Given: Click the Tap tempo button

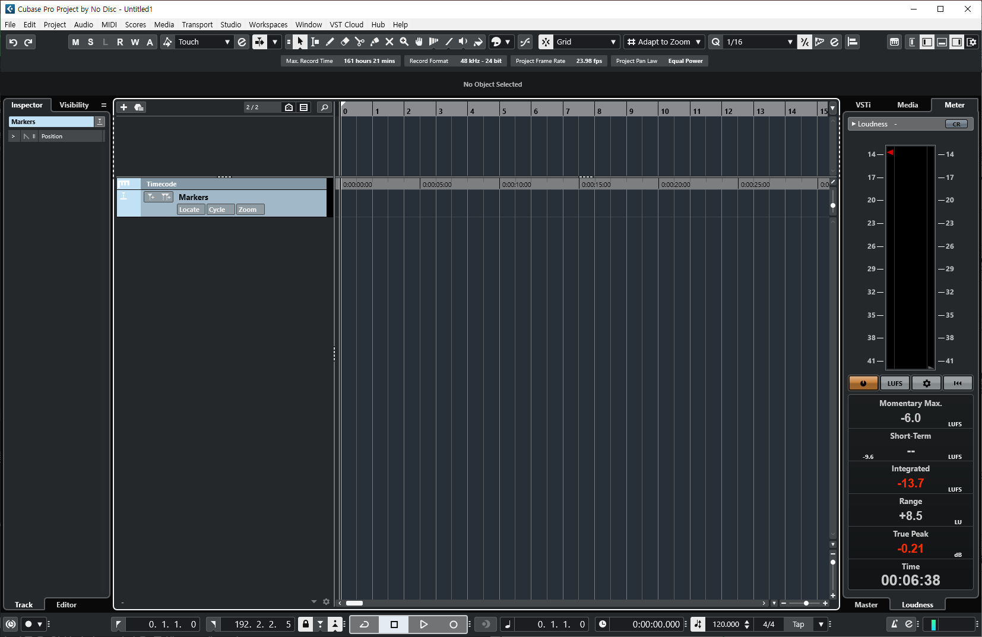Looking at the screenshot, I should point(799,625).
